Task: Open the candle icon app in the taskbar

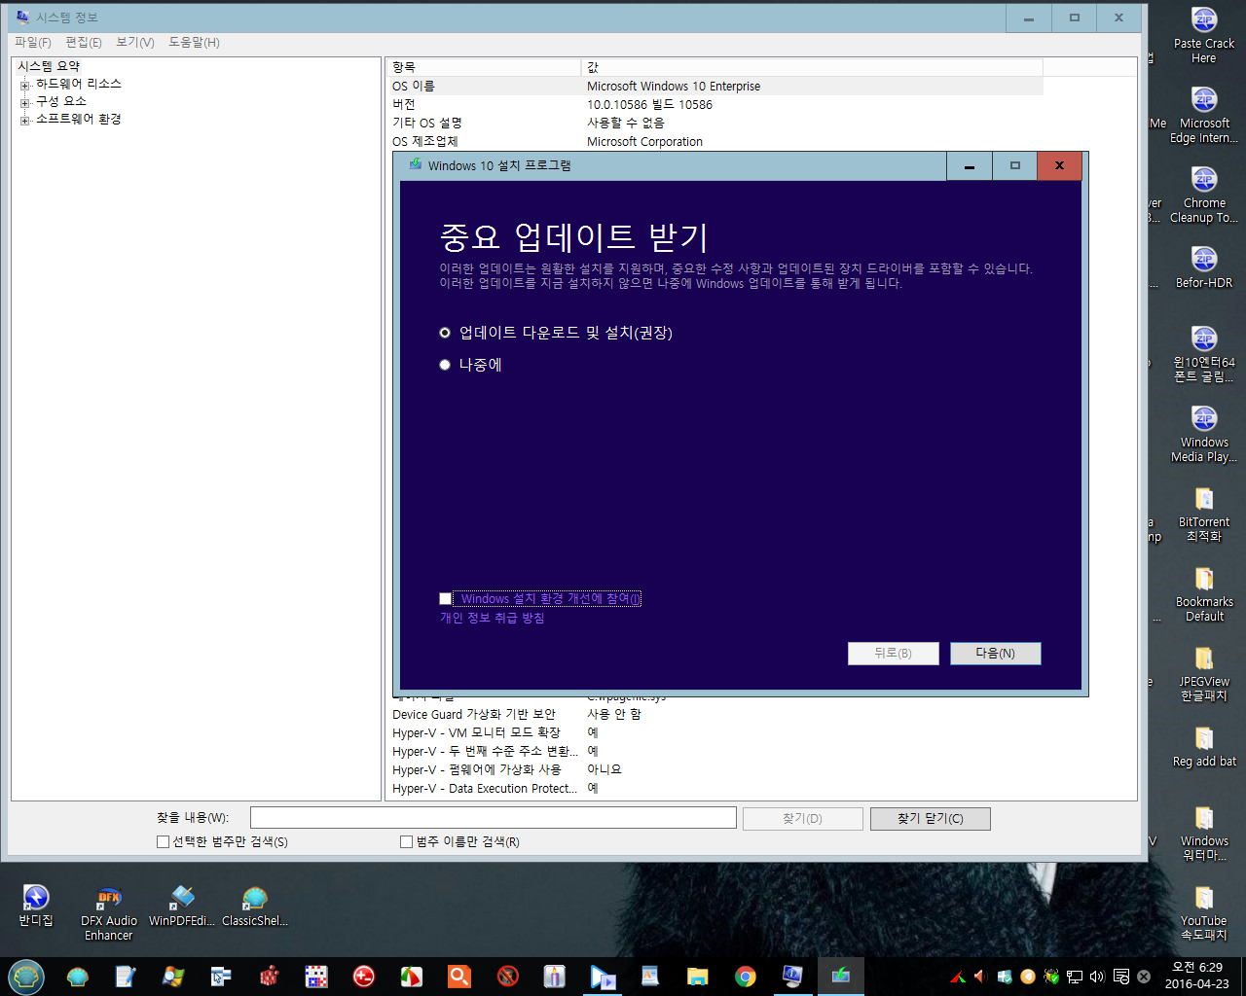Action: tap(554, 977)
